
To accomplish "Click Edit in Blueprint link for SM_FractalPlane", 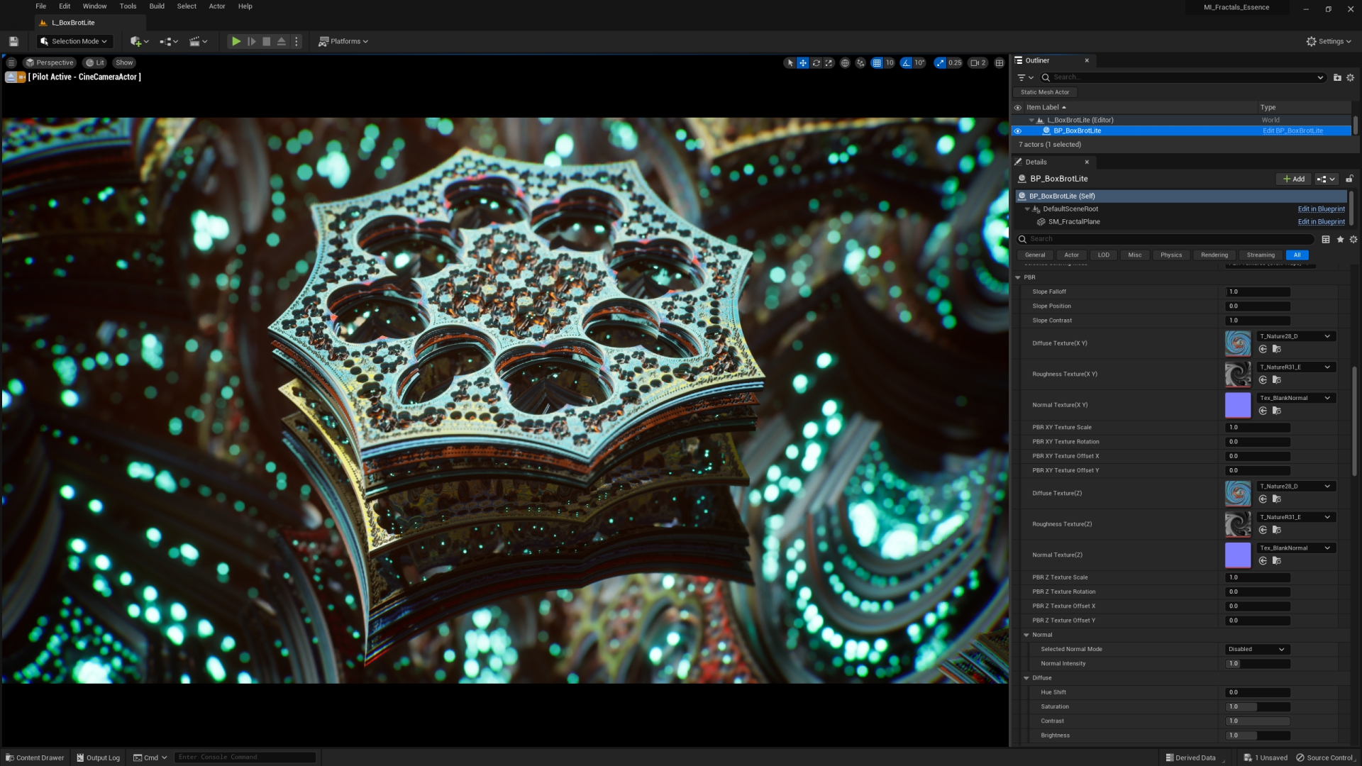I will 1321,222.
